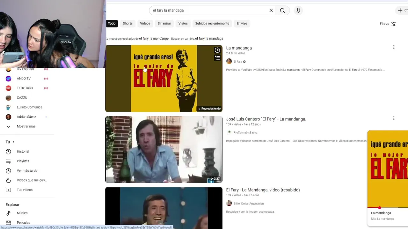Open the El Fary channel name link

point(238,62)
